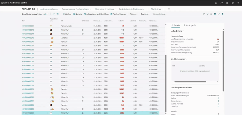Open shipment CMSB00000041
The width and height of the screenshot is (242, 115).
point(28,26)
